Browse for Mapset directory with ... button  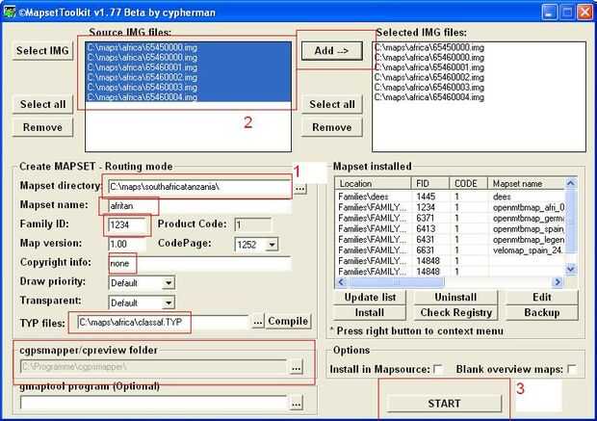(300, 188)
